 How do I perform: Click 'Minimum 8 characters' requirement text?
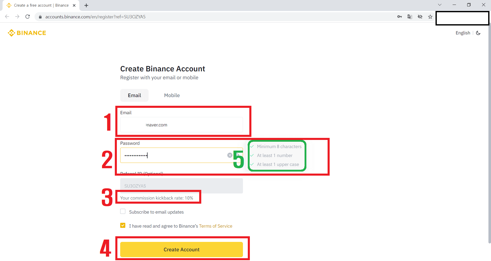tap(279, 147)
